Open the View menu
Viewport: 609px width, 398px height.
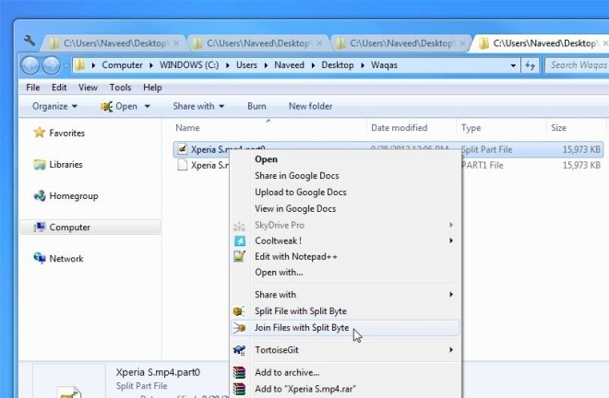(88, 88)
